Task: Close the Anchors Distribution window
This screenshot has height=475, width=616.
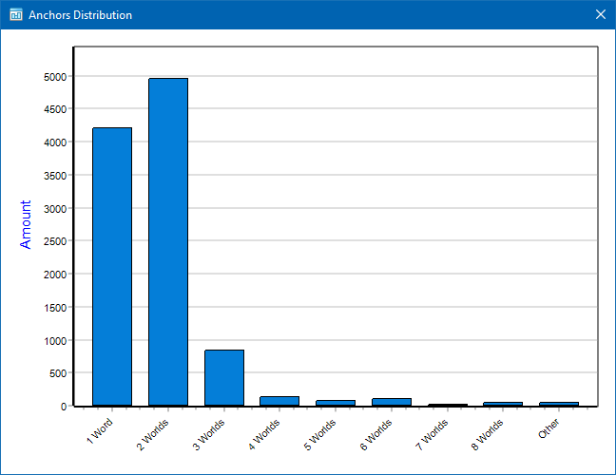Action: click(600, 14)
